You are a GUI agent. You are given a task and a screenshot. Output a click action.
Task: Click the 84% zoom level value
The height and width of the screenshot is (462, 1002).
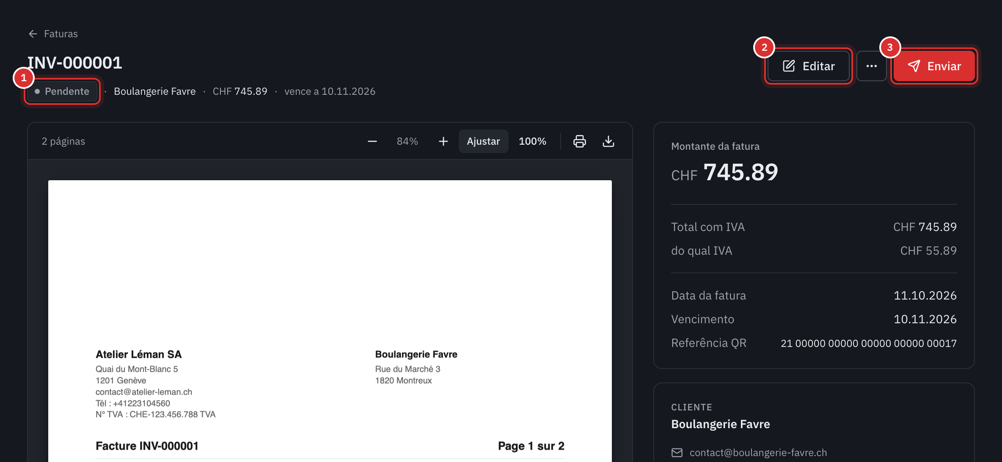407,141
